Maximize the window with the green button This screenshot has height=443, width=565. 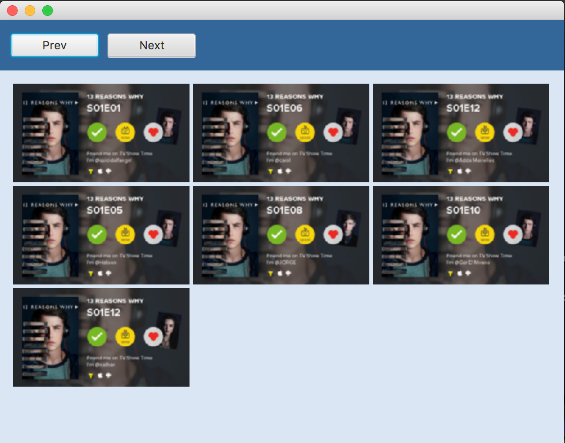48,11
